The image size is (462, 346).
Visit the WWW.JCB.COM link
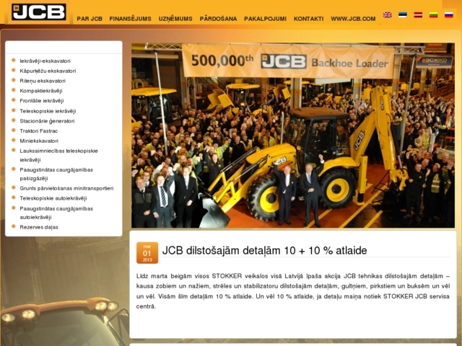click(x=353, y=19)
